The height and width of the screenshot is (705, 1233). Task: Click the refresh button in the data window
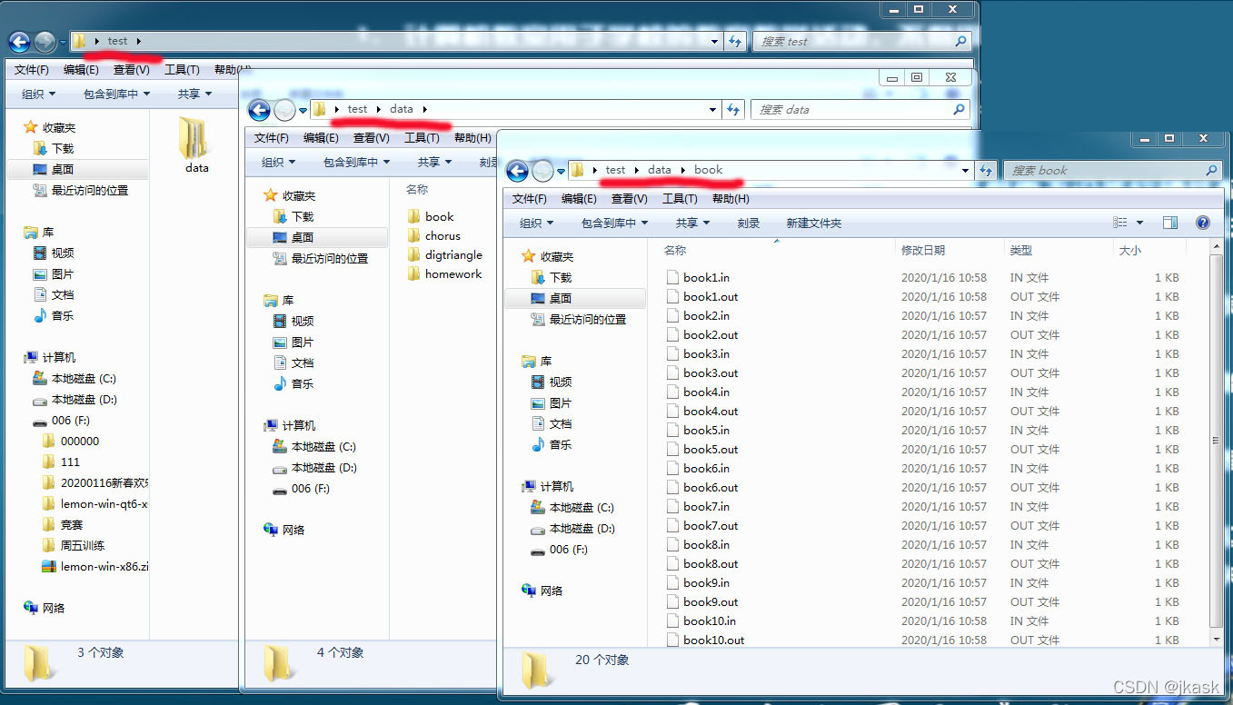click(733, 109)
